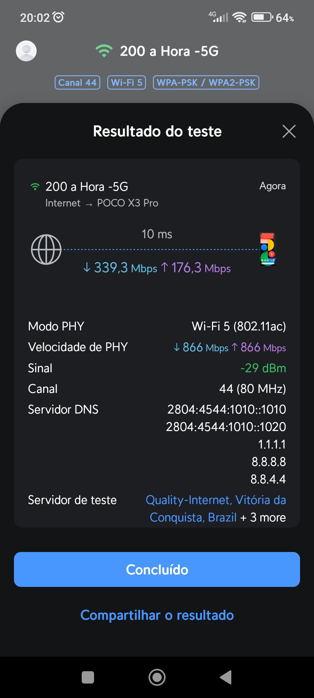Screen dimensions: 314x698
Task: Tap the WPA-PSK / WPA2-PSK security badge
Action: click(206, 83)
